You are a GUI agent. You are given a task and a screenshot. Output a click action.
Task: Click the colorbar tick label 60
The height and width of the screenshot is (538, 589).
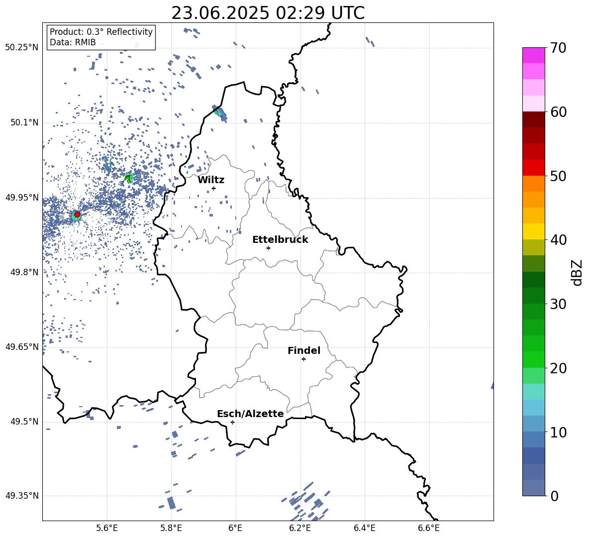[x=558, y=112]
